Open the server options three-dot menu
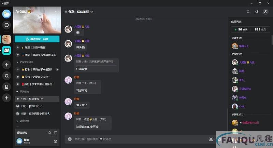The width and height of the screenshot is (273, 148). point(57,12)
